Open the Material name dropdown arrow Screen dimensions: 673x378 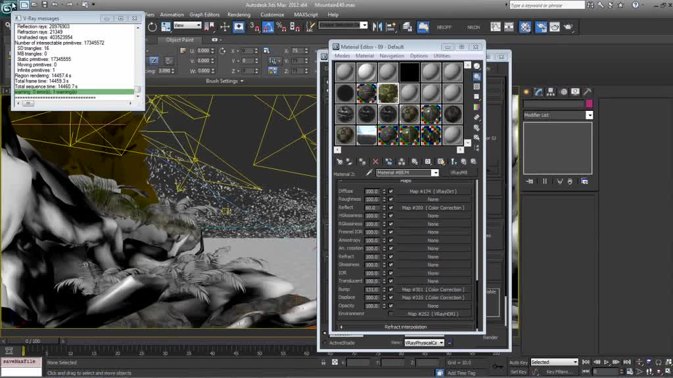click(435, 173)
